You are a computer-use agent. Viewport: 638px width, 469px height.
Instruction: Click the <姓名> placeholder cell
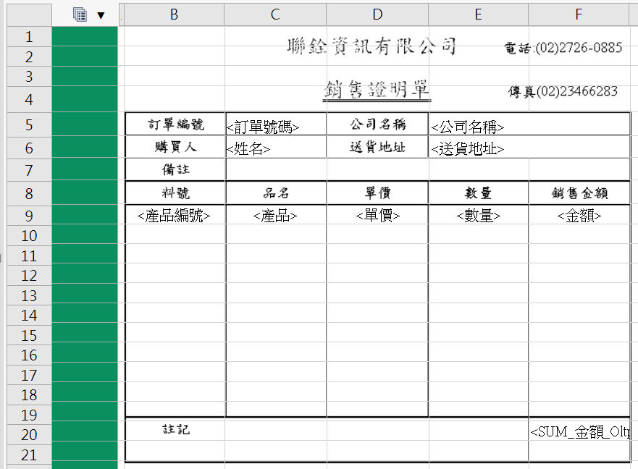click(x=276, y=147)
